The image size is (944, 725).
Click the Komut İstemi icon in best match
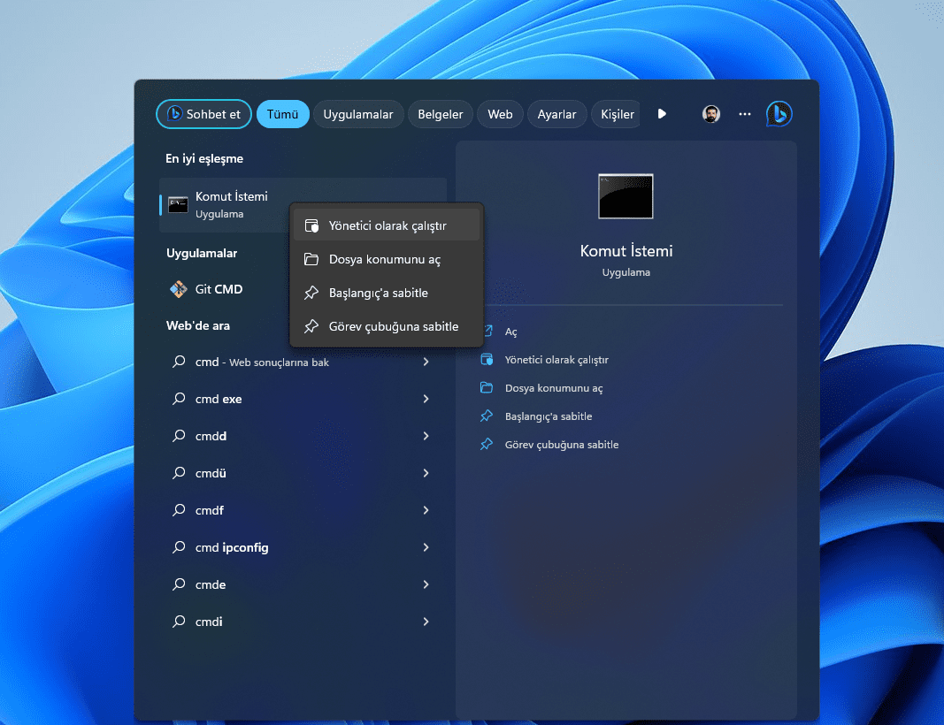coord(178,204)
